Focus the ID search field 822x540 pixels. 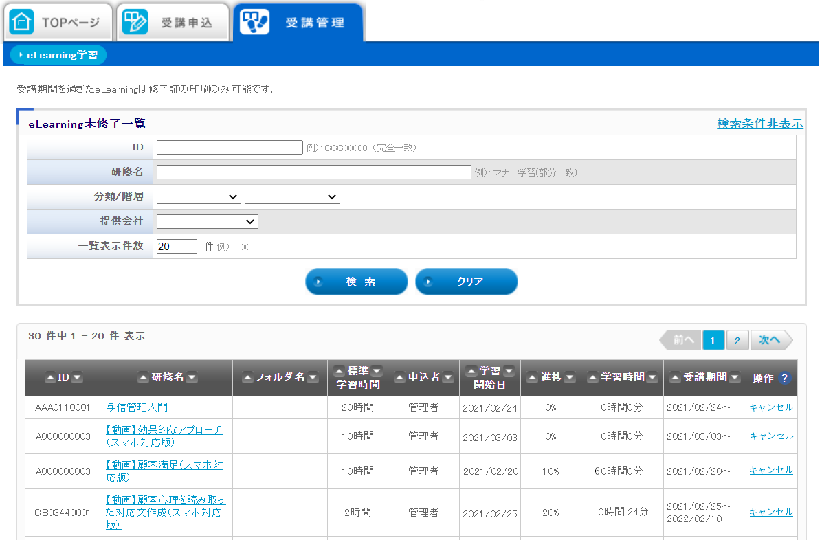coord(230,147)
